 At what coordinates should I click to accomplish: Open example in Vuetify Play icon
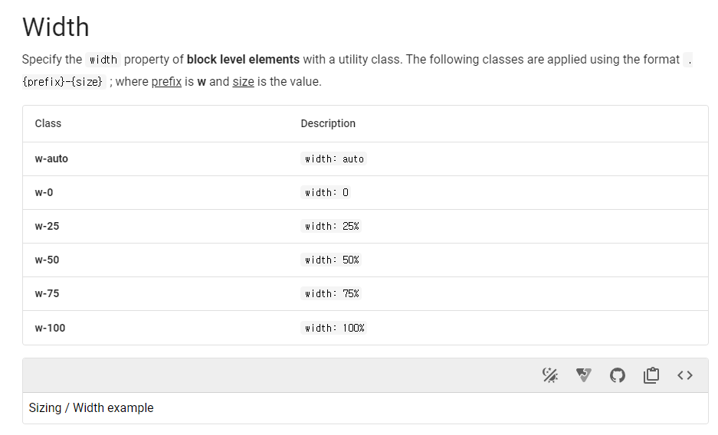coord(583,375)
